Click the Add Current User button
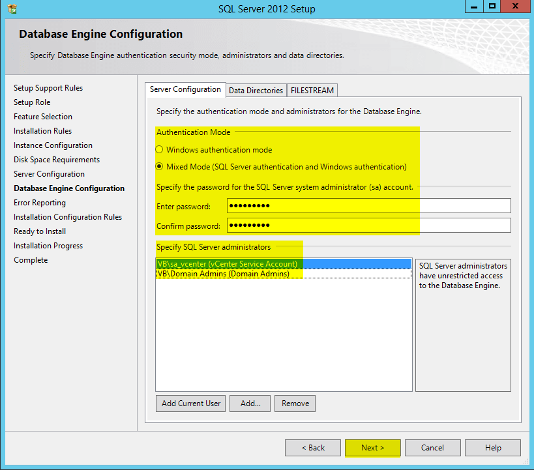The image size is (534, 470). pyautogui.click(x=190, y=404)
